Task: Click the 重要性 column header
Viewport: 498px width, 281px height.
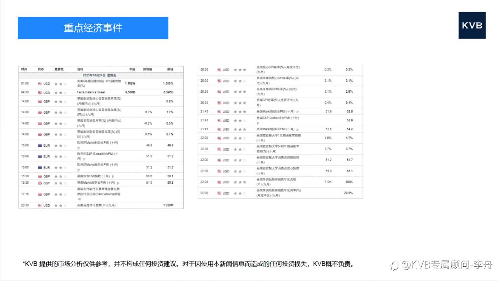Action: pos(58,69)
